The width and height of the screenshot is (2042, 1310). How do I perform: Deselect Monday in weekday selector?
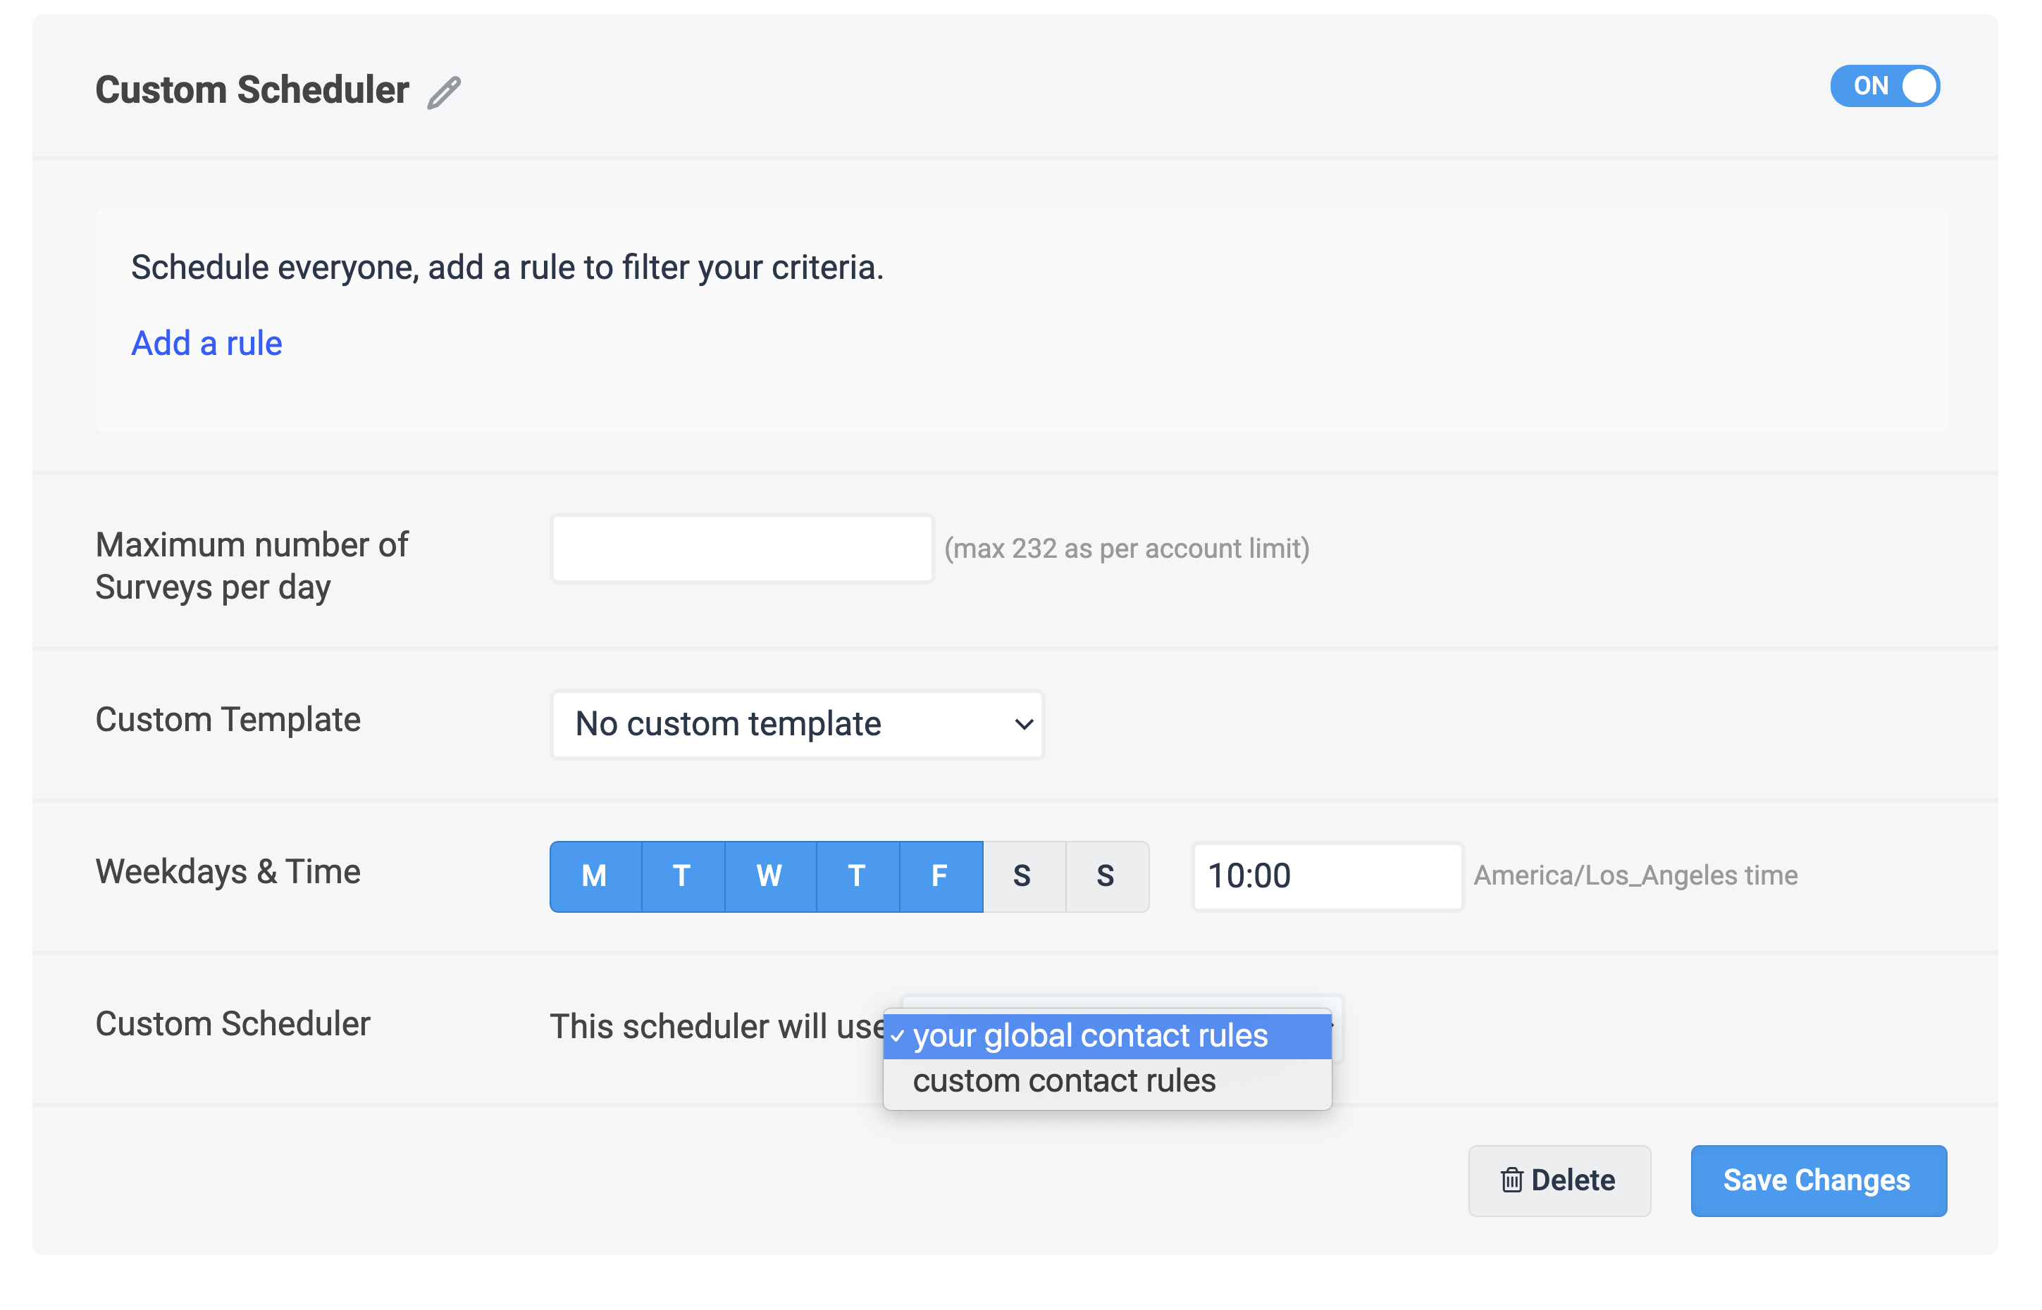(x=595, y=876)
